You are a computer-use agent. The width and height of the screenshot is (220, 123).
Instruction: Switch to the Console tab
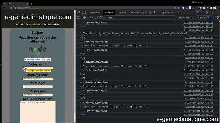109,12
